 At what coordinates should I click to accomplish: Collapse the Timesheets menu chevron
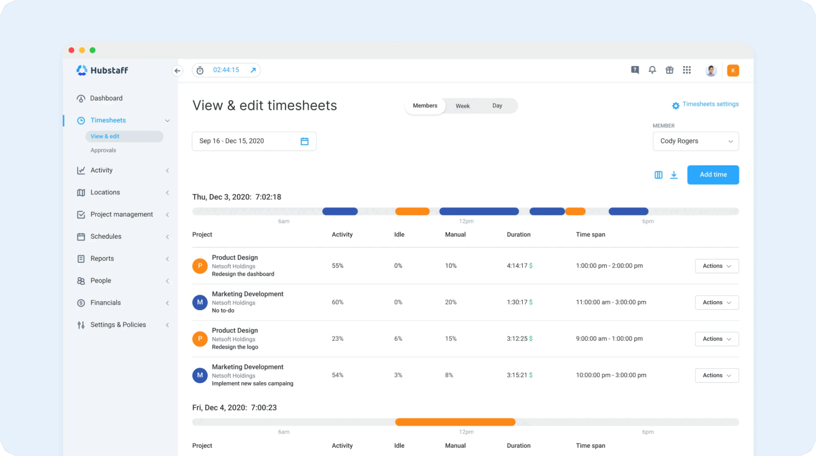click(167, 120)
